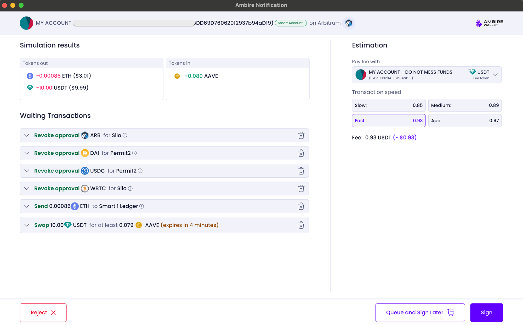Click DAI token icon in revoke row
The height and width of the screenshot is (325, 523).
(85, 153)
